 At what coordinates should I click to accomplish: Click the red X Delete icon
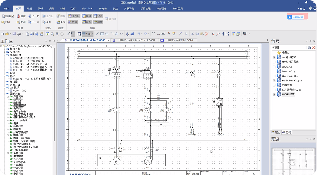pyautogui.click(x=207, y=34)
